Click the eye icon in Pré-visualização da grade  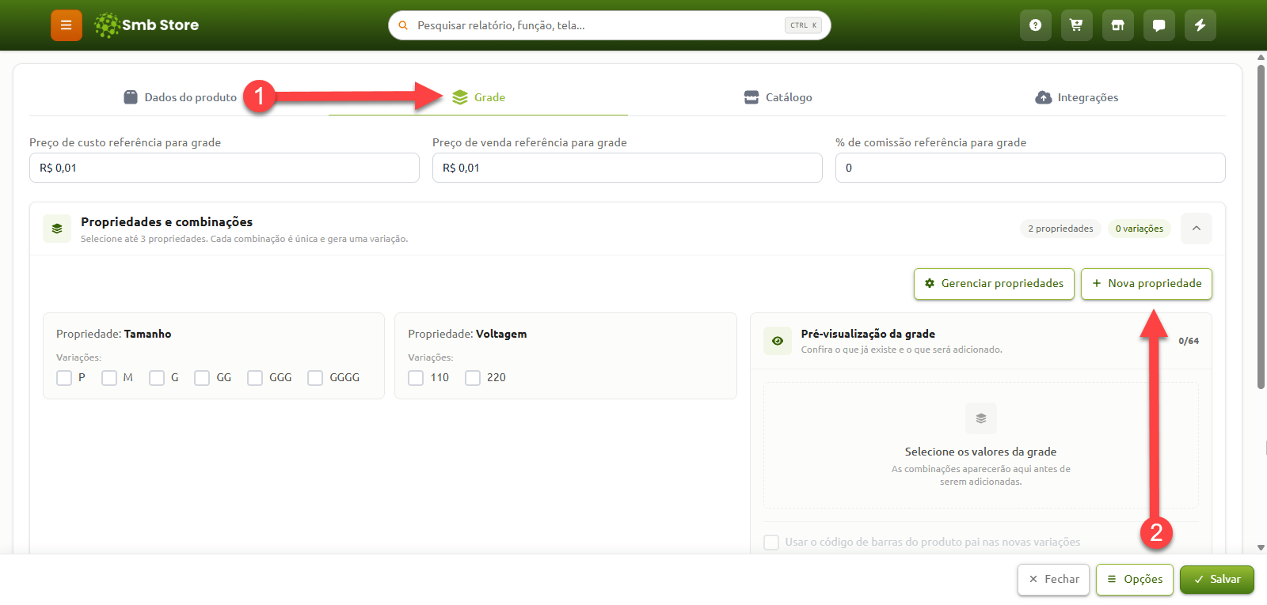tap(778, 341)
